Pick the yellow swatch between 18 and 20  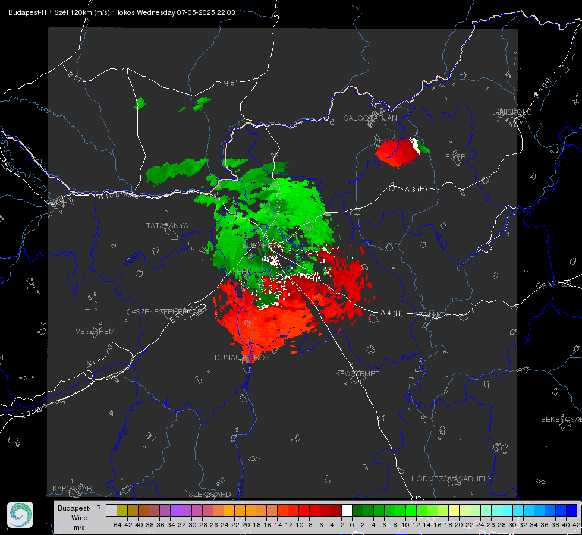pyautogui.click(x=454, y=510)
